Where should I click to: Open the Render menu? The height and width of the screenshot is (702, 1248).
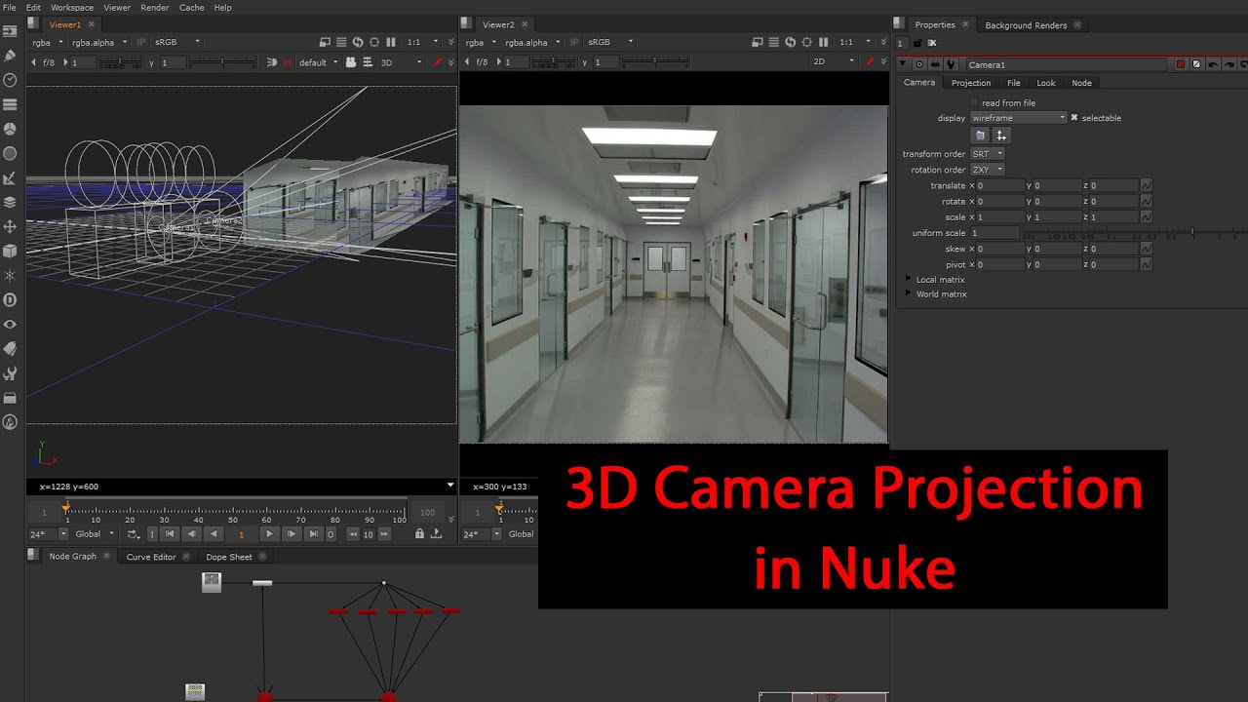154,8
